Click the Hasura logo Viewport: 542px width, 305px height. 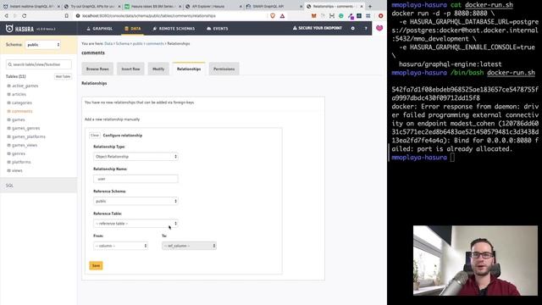20,29
